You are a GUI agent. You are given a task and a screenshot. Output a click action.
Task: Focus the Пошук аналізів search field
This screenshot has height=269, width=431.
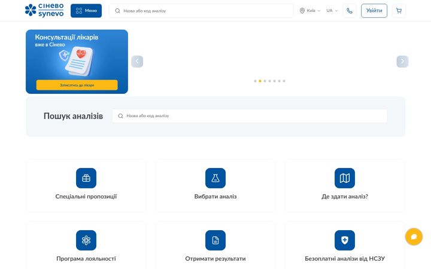tap(250, 116)
